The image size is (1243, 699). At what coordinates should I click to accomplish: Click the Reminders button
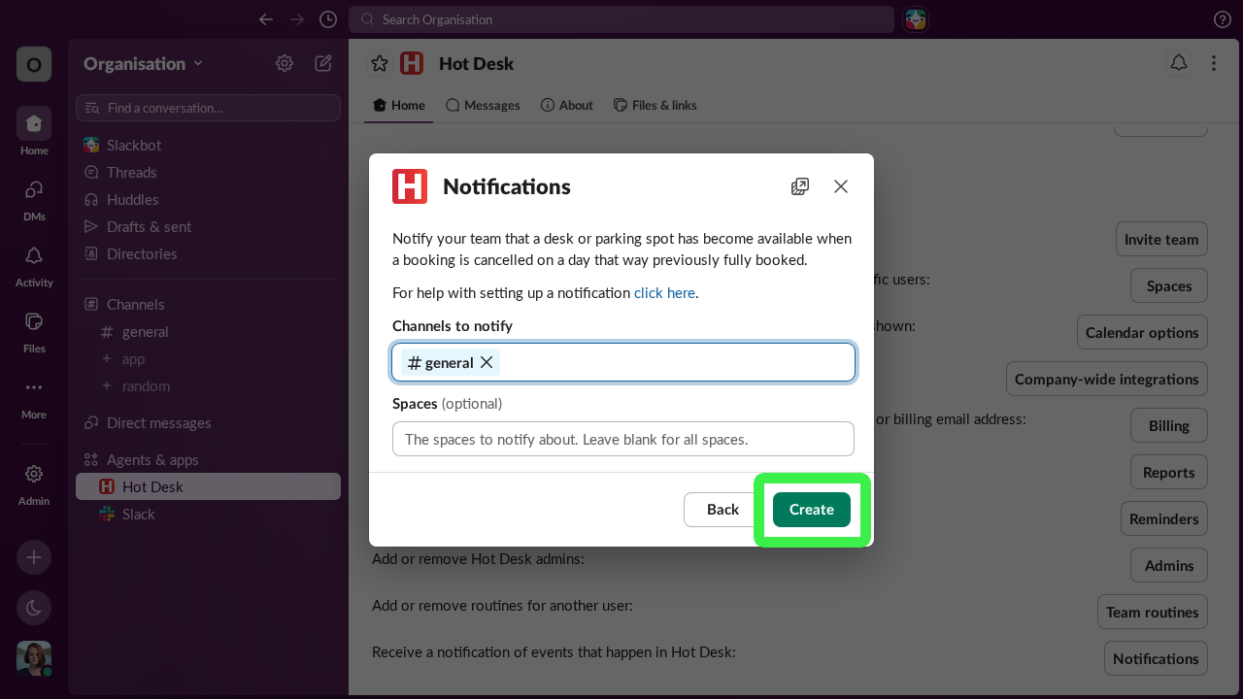[x=1164, y=518]
